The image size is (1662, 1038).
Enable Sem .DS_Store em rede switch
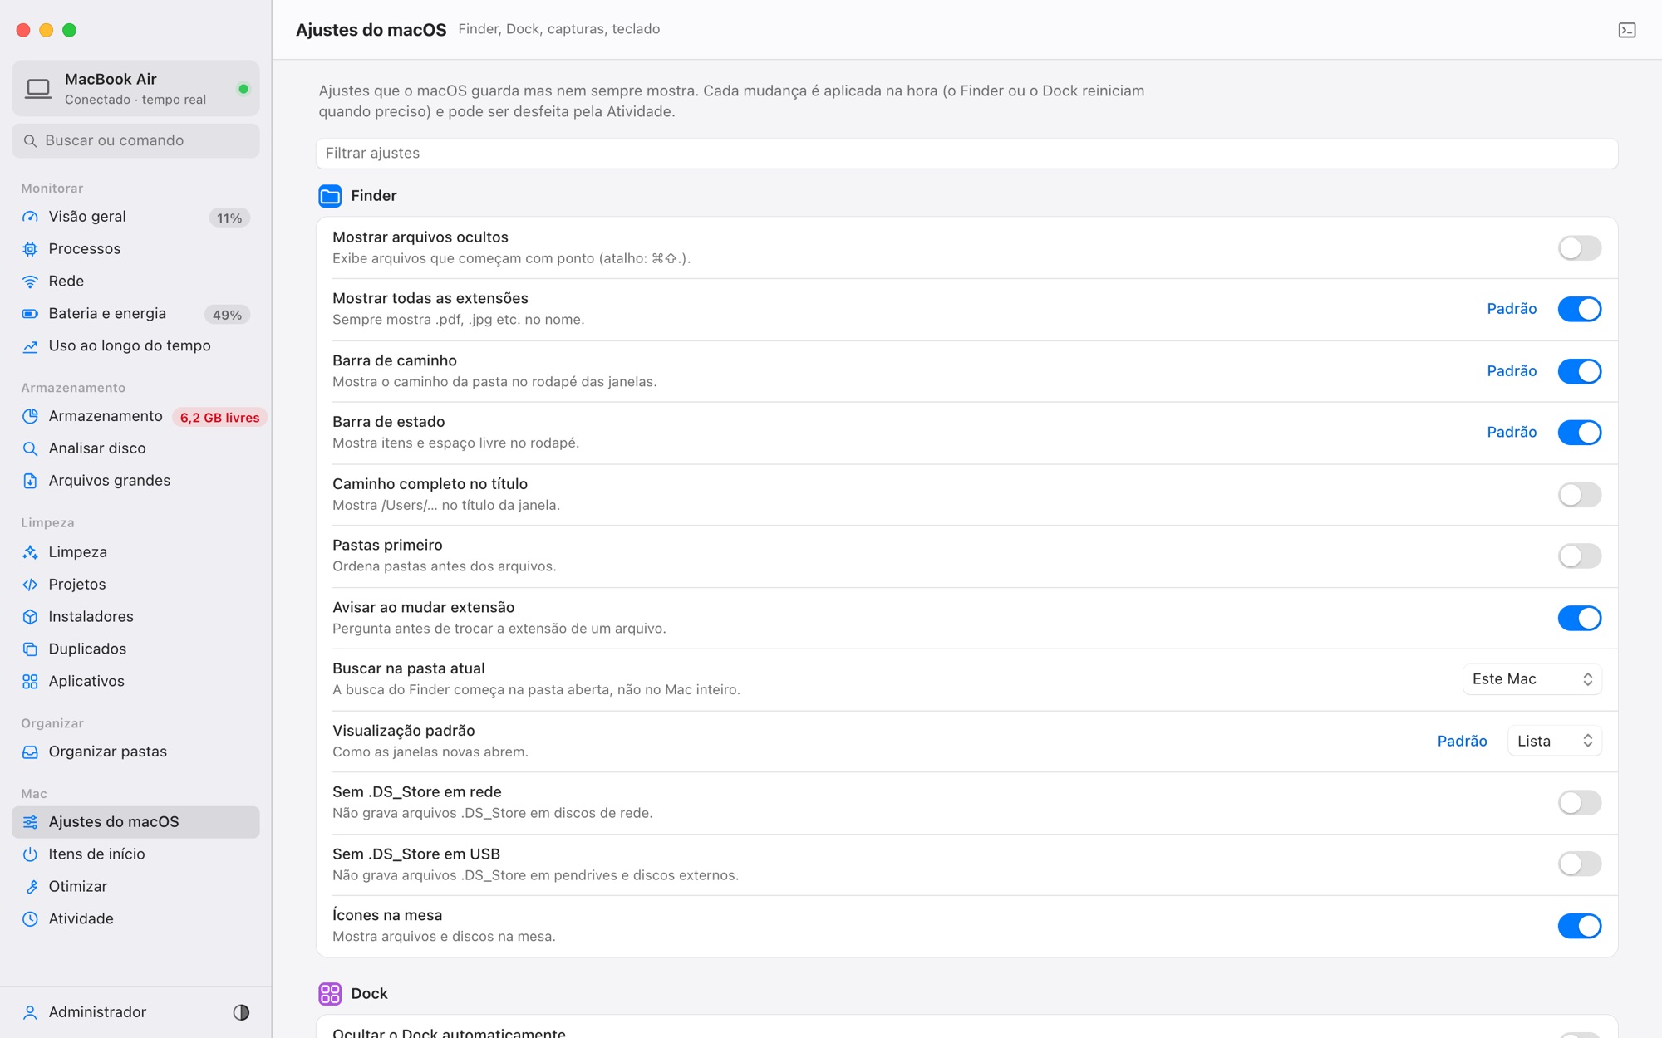click(x=1579, y=802)
